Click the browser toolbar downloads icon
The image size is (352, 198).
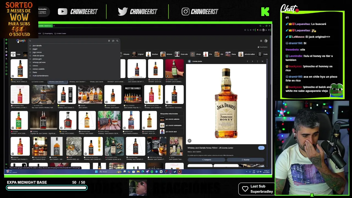(x=266, y=30)
